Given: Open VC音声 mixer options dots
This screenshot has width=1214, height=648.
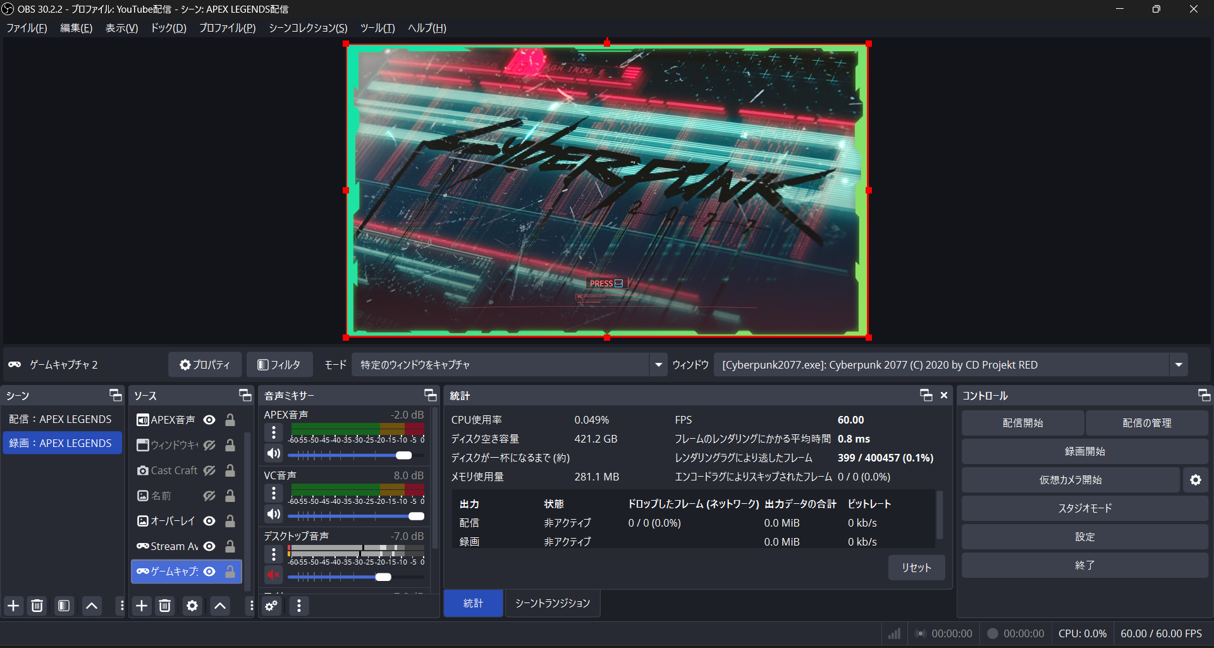Looking at the screenshot, I should [274, 493].
